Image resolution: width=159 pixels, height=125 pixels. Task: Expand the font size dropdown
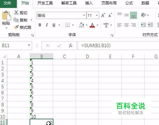[x=97, y=16]
